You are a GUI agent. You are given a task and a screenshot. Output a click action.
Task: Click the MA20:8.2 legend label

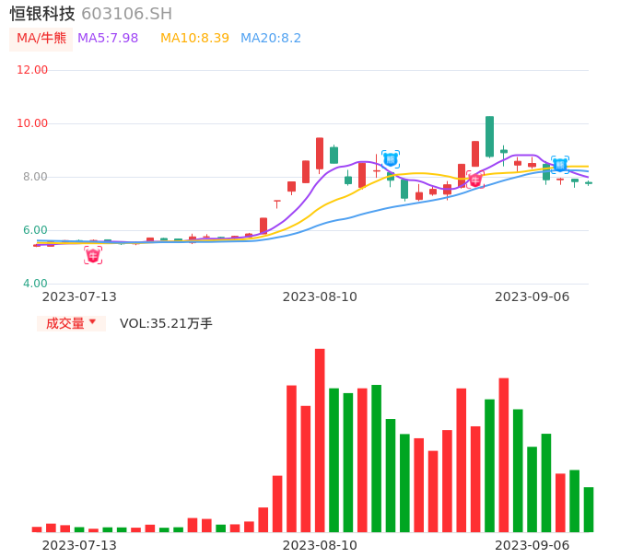(x=271, y=39)
